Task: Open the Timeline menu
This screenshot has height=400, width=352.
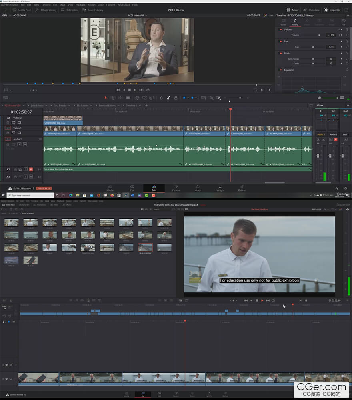Action: click(46, 5)
